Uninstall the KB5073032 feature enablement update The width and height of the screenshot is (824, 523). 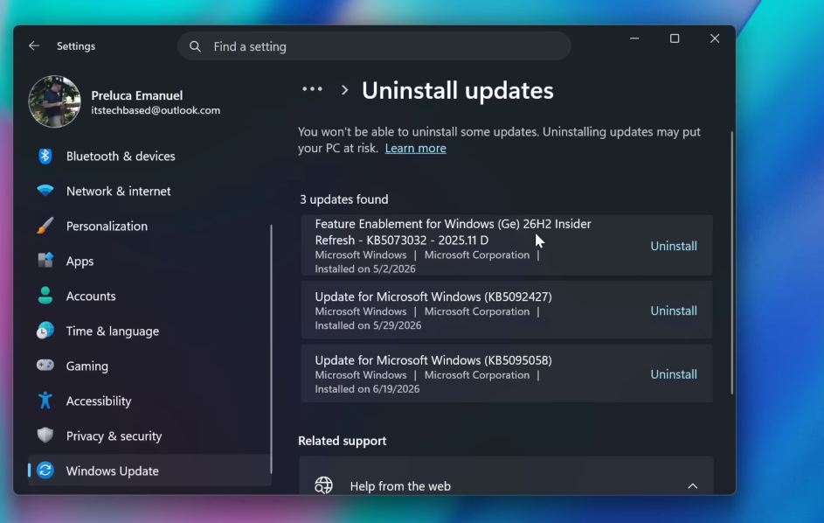[x=674, y=246]
